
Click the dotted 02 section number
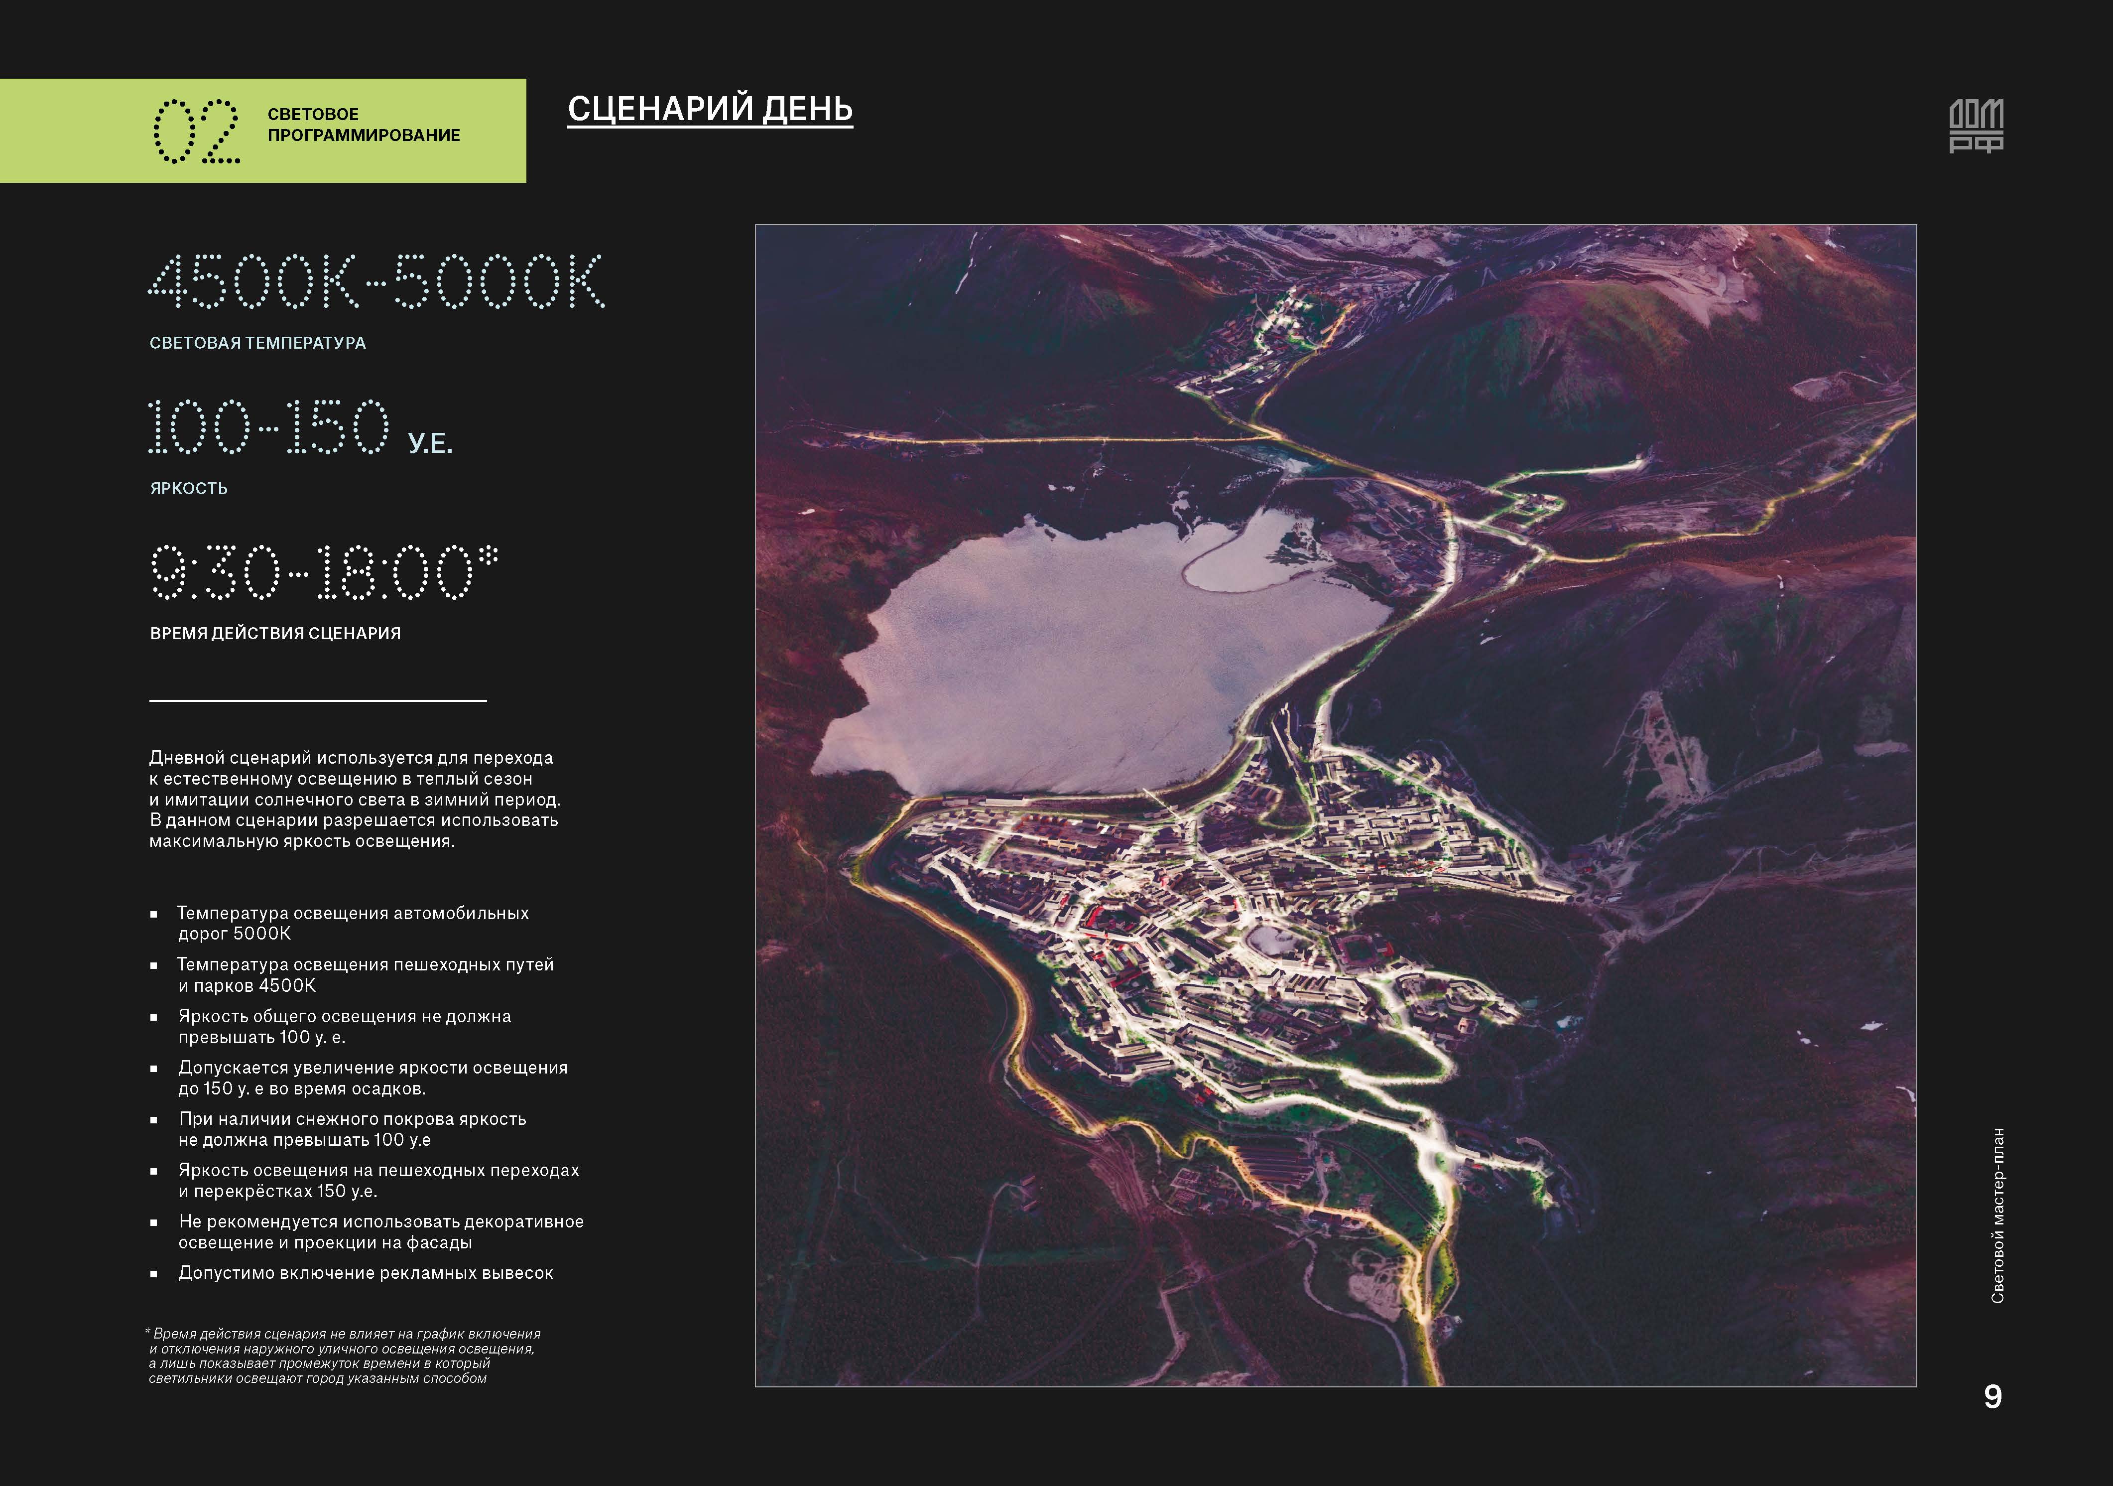[x=196, y=131]
